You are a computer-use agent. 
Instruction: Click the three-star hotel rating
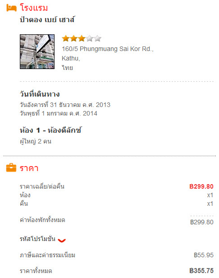point(82,38)
